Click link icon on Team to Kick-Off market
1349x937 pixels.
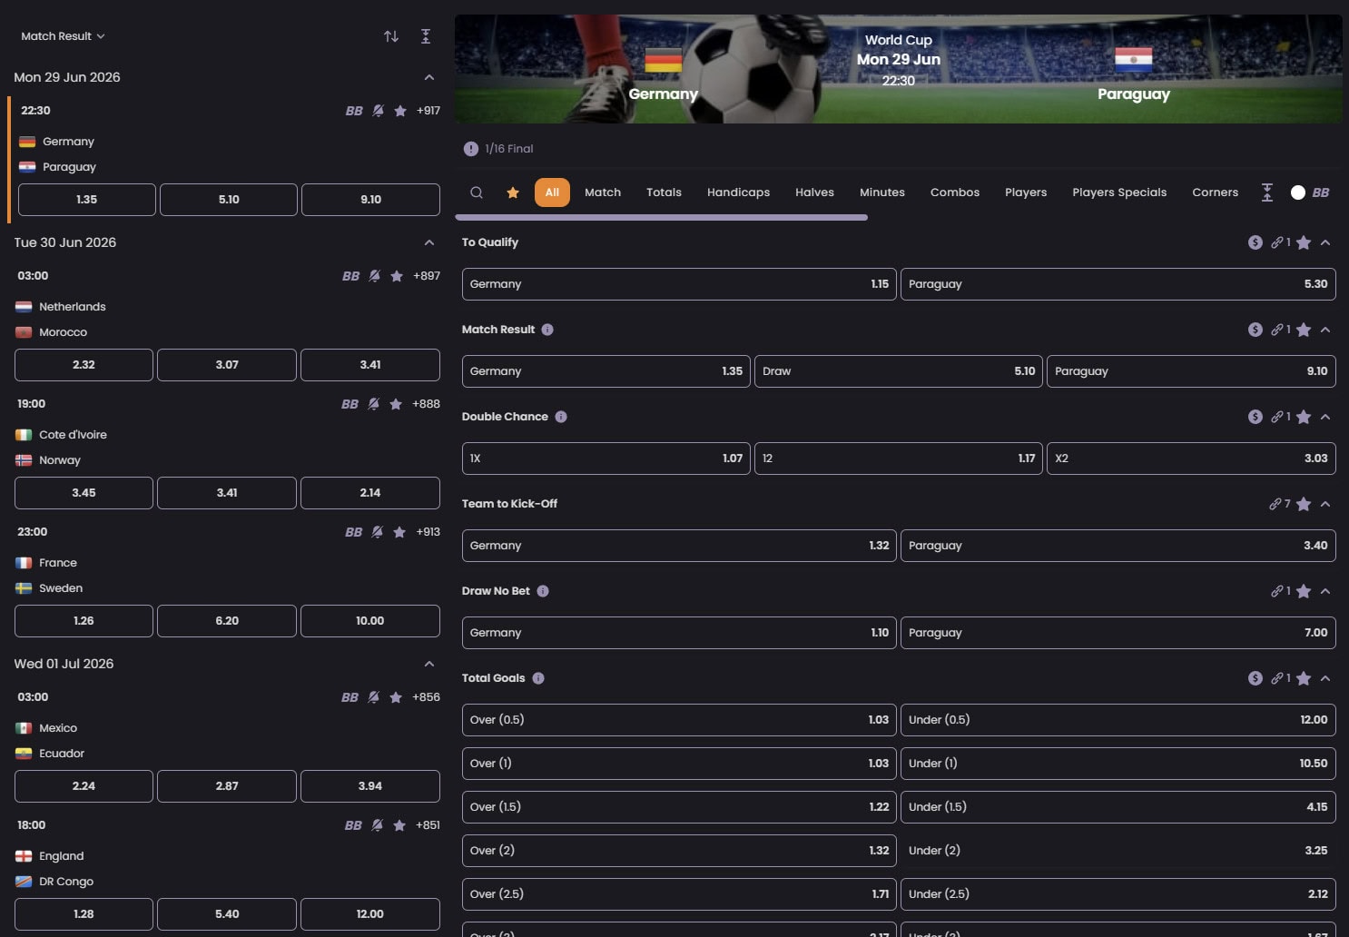[1275, 504]
